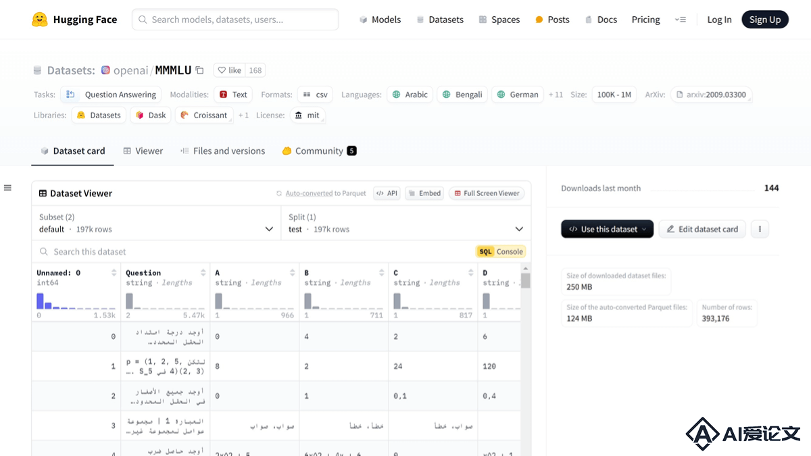Click the 393,176 number of rows value
Screen dimensions: 811x456
(716, 318)
